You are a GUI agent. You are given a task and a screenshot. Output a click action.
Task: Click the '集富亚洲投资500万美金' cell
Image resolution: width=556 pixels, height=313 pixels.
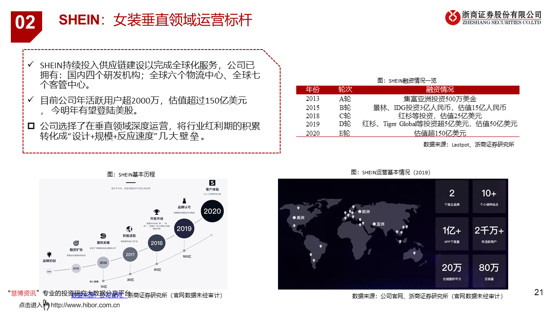440,99
